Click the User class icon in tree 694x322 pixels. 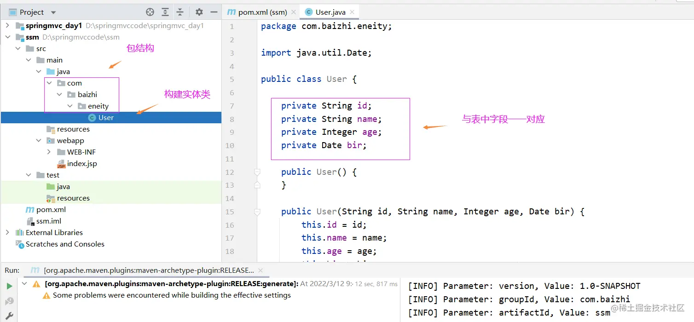92,118
